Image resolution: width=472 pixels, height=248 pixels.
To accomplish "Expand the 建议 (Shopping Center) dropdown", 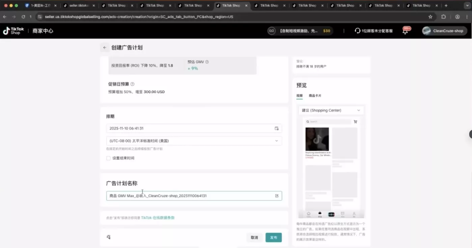I will coord(331,110).
